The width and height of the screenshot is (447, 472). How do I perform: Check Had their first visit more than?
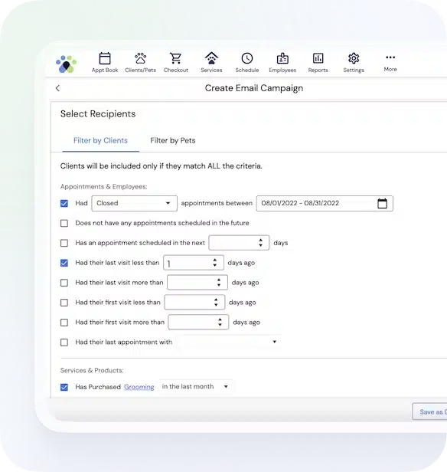coord(64,323)
